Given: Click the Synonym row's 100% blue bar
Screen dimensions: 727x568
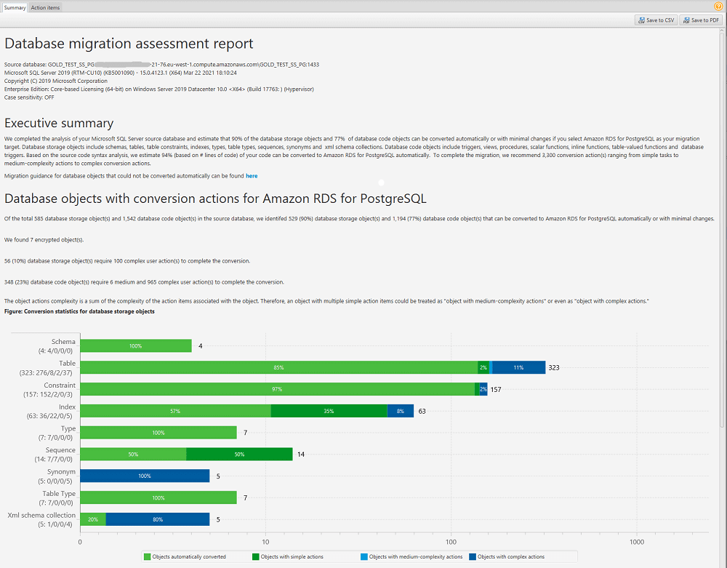Looking at the screenshot, I should click(145, 476).
